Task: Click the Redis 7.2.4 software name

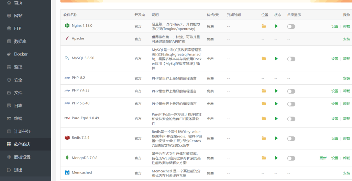Action: (80, 137)
